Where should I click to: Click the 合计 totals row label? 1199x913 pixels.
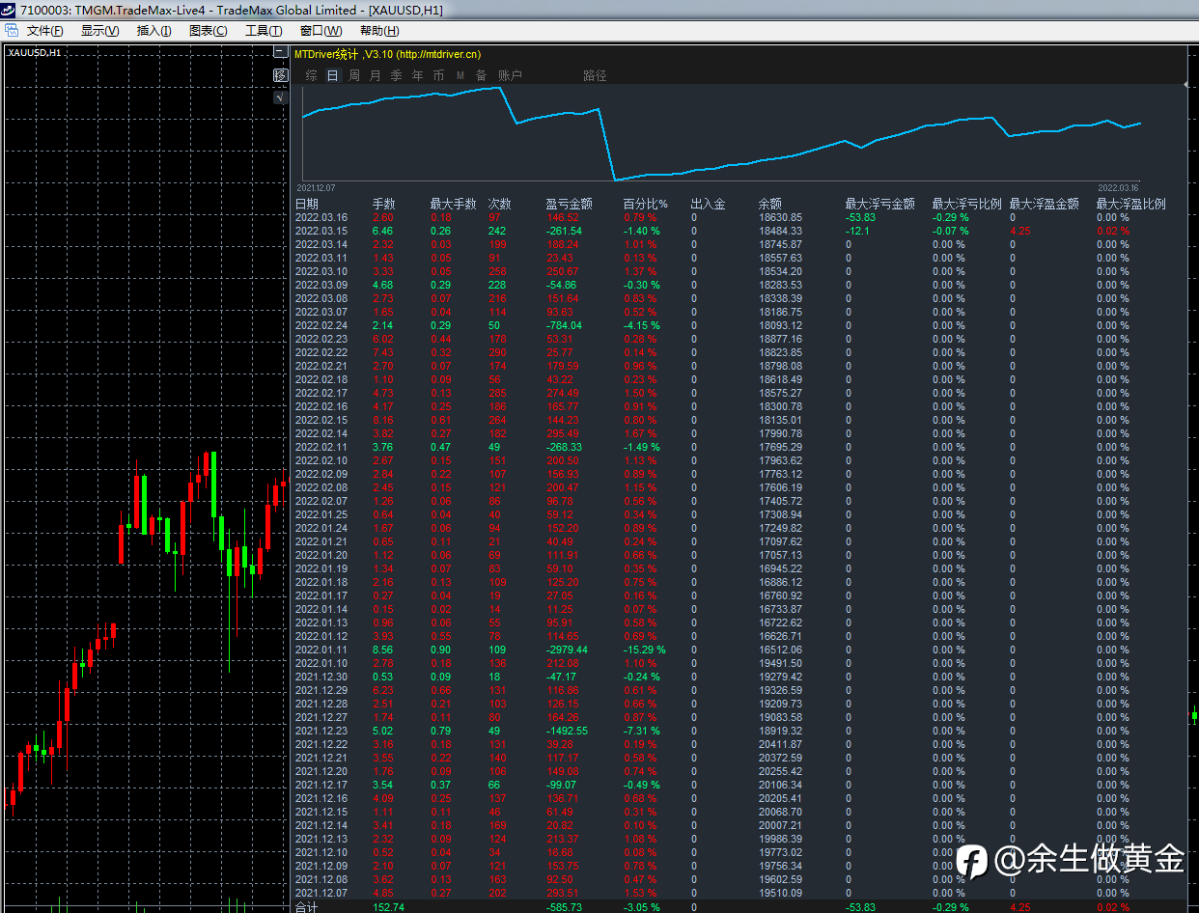click(306, 907)
